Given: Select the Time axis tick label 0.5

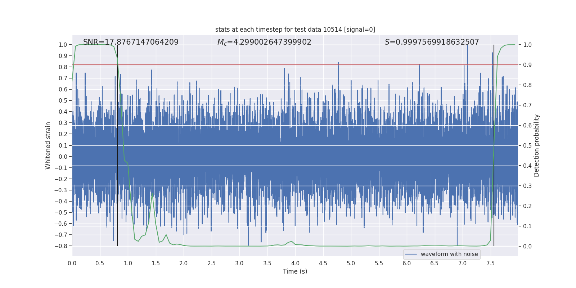Looking at the screenshot, I should 100,263.
